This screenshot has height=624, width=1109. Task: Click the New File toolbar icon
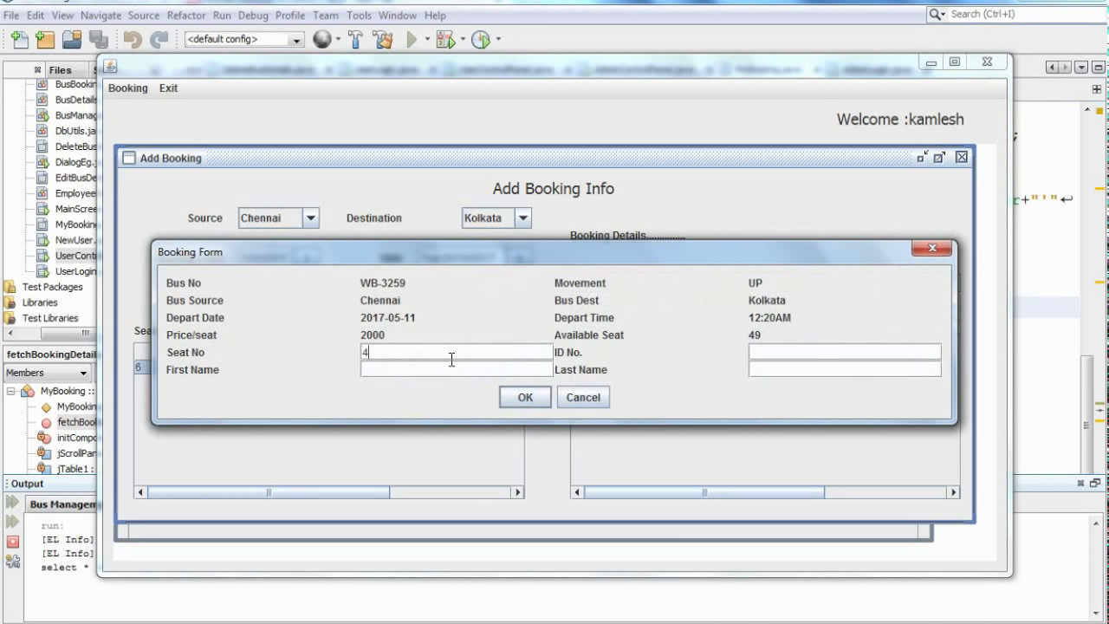(19, 39)
